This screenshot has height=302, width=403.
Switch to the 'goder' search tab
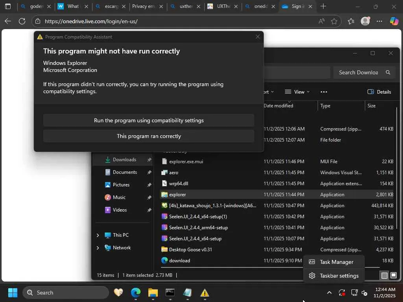35,6
